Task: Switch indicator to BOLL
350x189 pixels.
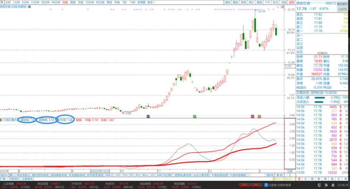Action: click(x=145, y=175)
